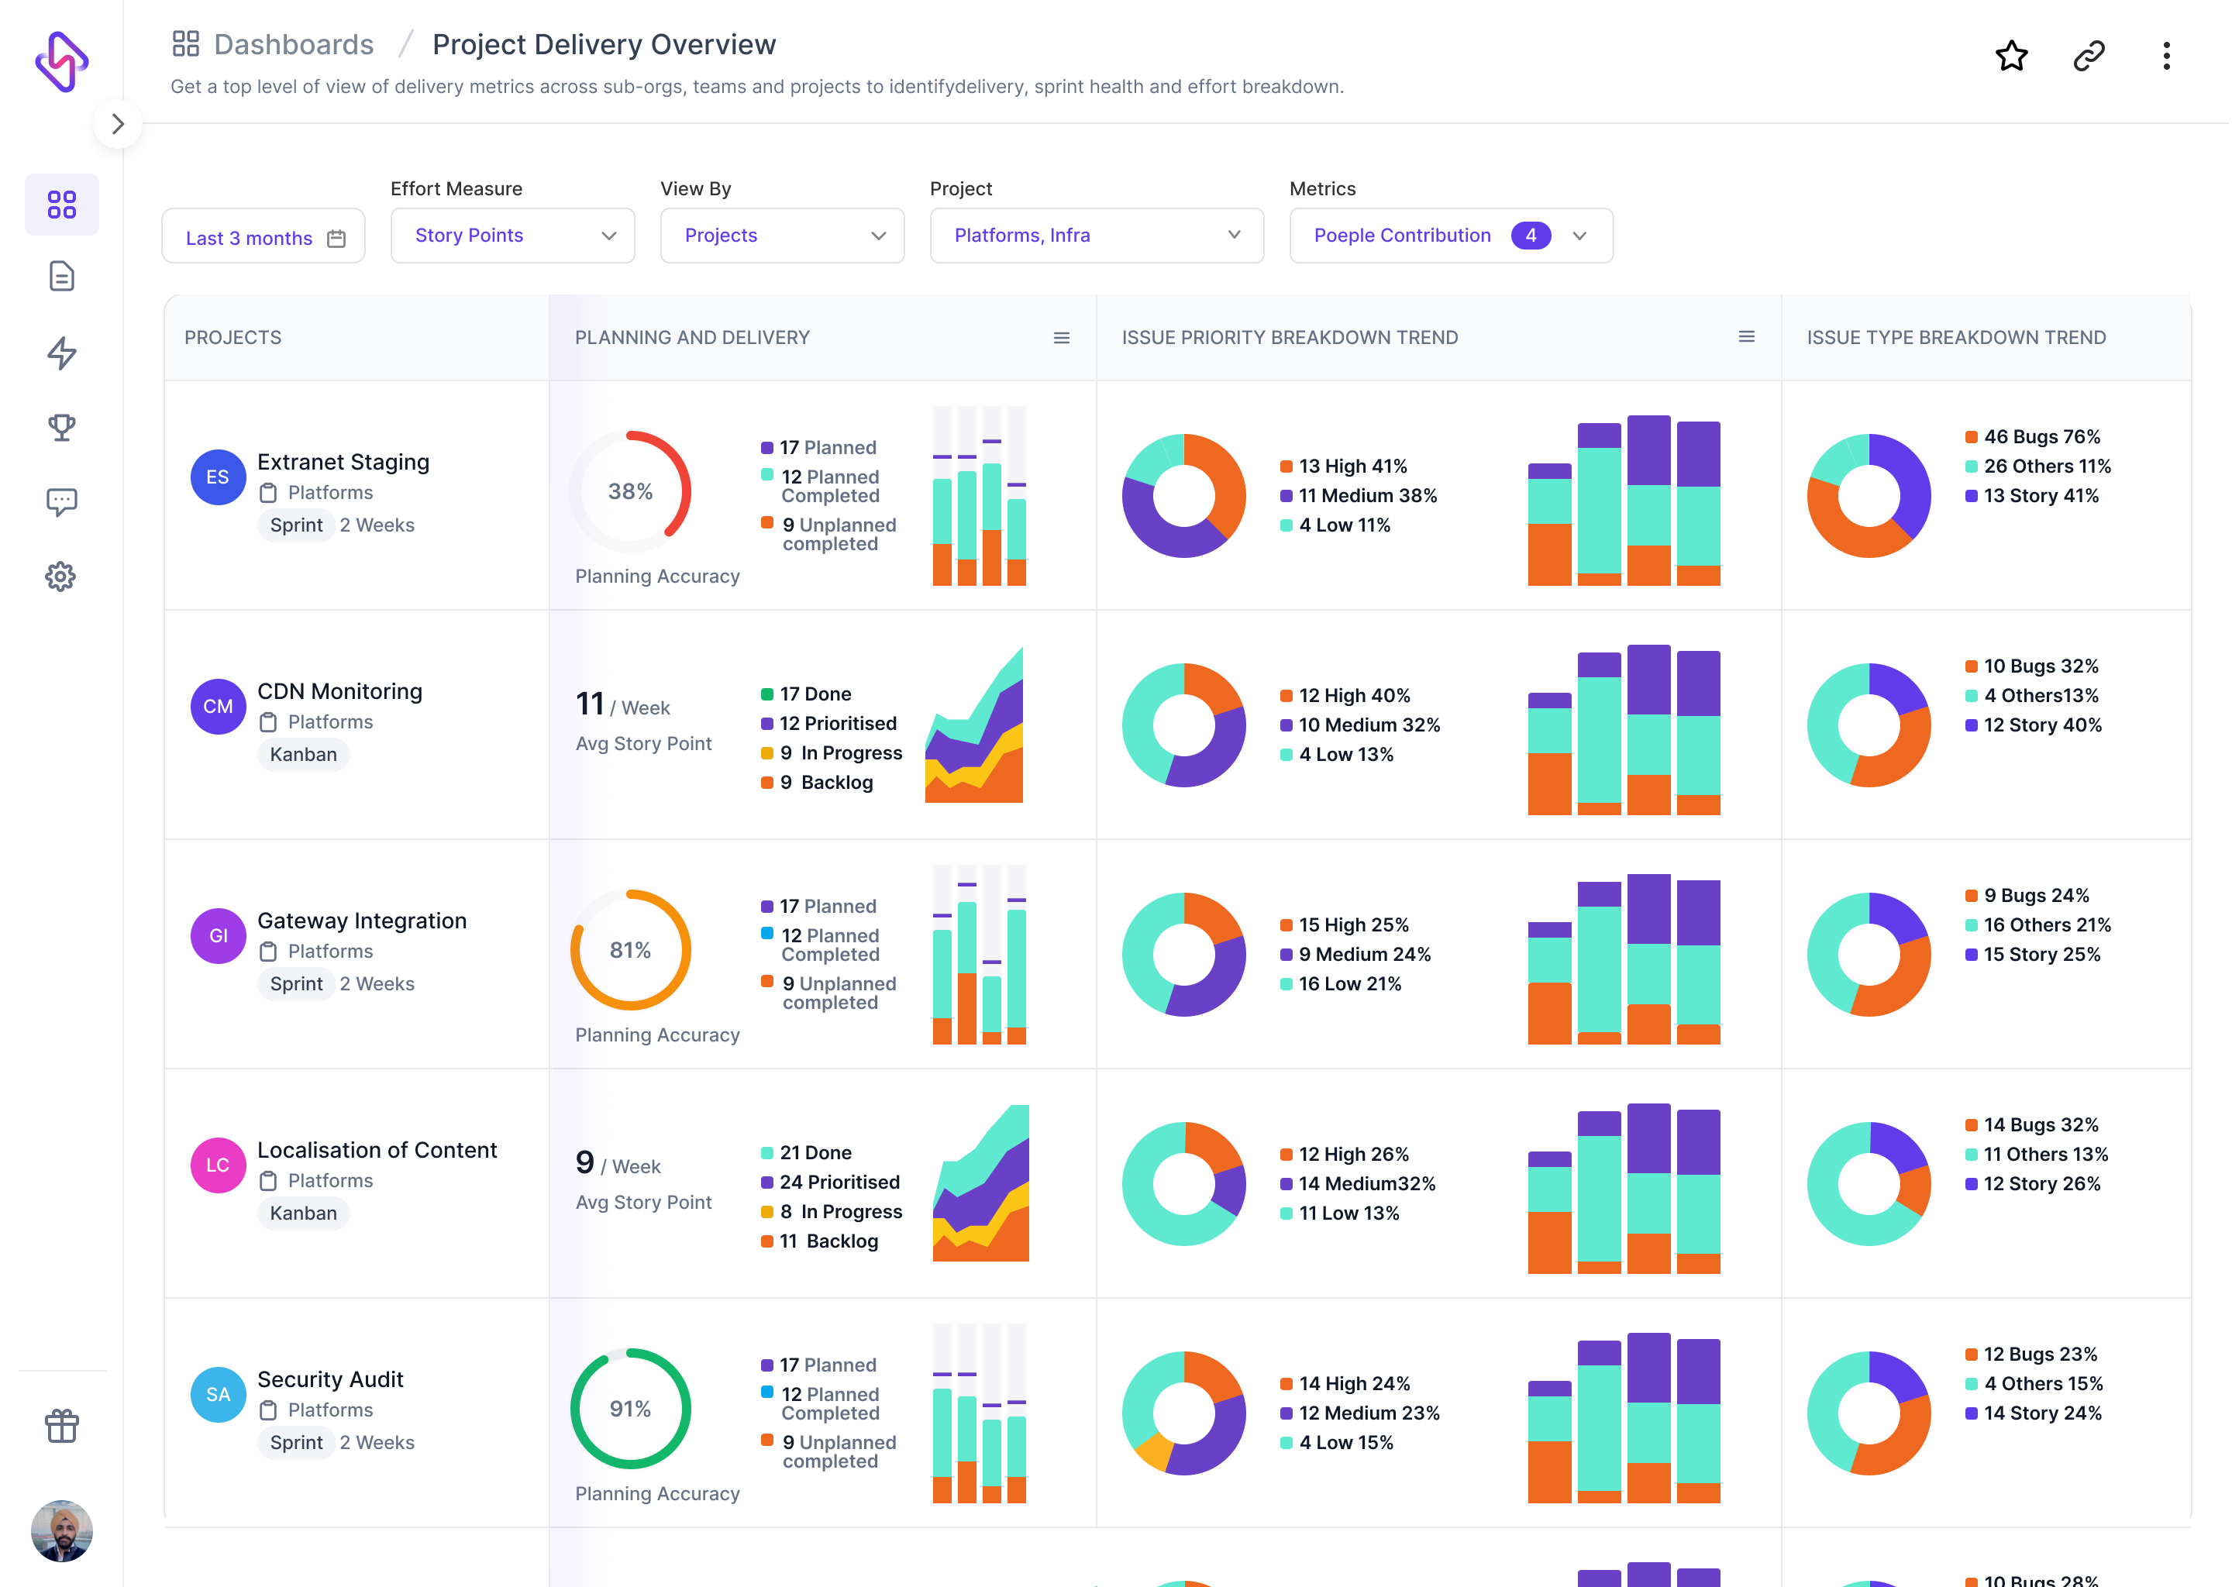Open the Metrics Poeple Contribution dropdown
2232x1587 pixels.
click(x=1449, y=236)
